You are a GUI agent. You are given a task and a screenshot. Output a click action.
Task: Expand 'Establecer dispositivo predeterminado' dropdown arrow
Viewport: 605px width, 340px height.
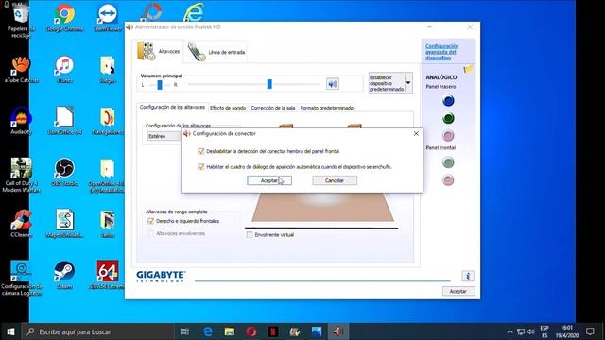click(408, 83)
